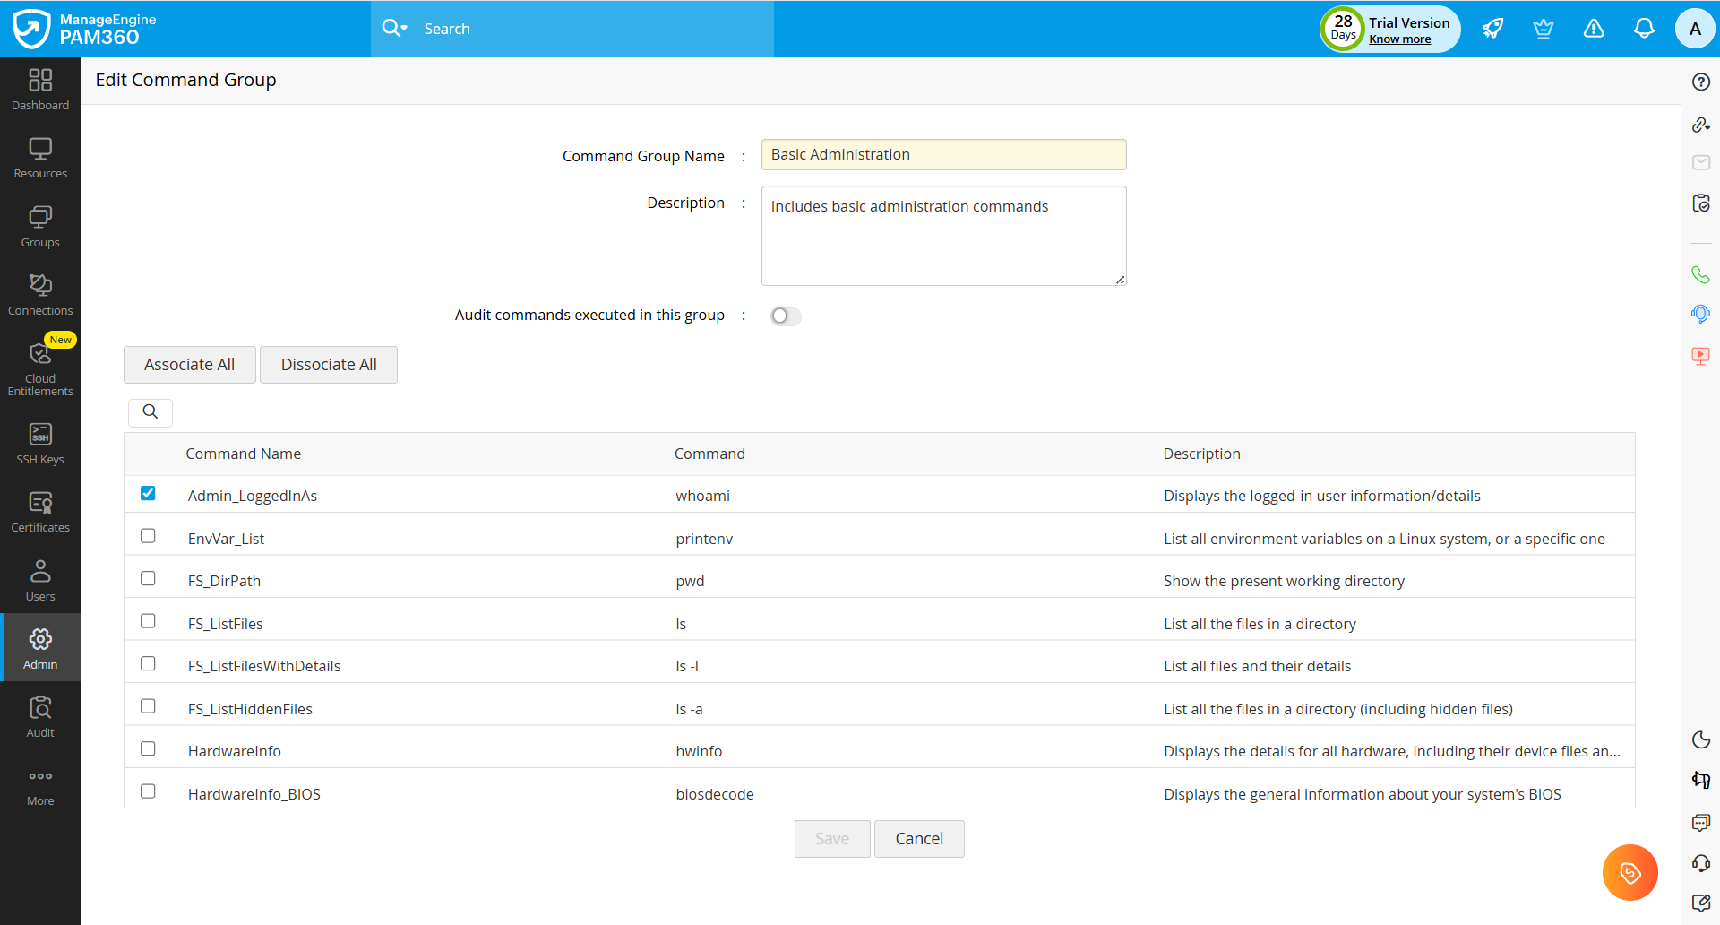
Task: Open the Certificates section
Action: [40, 513]
